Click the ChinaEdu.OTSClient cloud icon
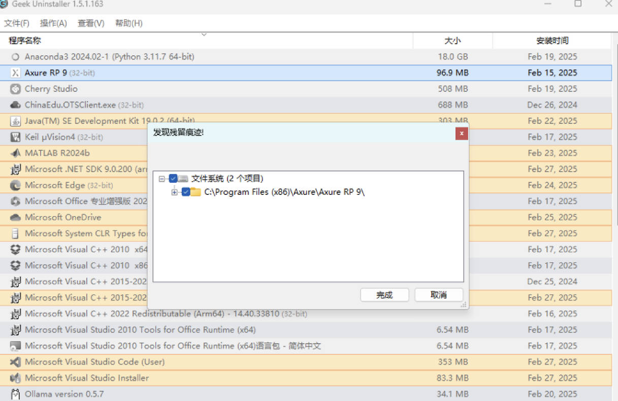618x401 pixels. pos(15,105)
